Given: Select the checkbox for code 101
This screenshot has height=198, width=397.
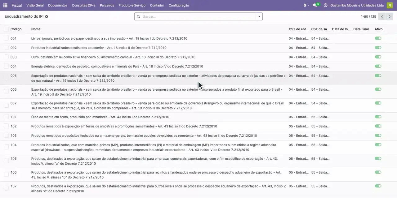Looking at the screenshot, I should [6, 117].
